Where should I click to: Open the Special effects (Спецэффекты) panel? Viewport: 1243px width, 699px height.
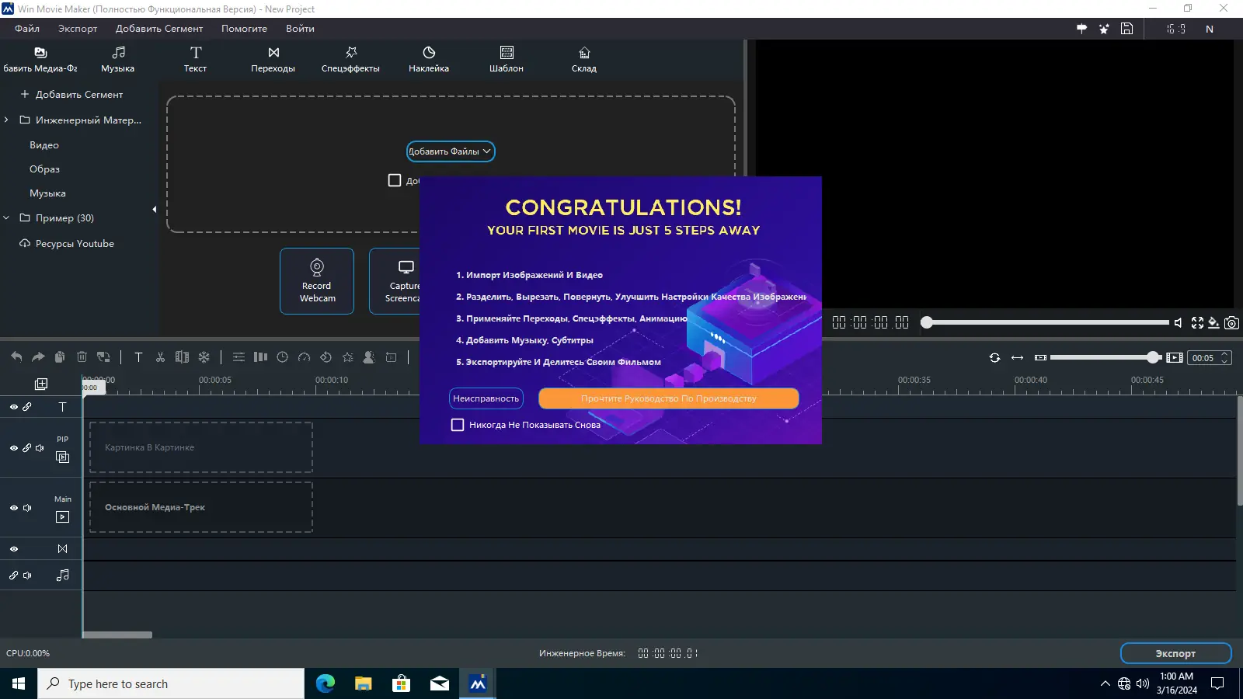(x=350, y=59)
